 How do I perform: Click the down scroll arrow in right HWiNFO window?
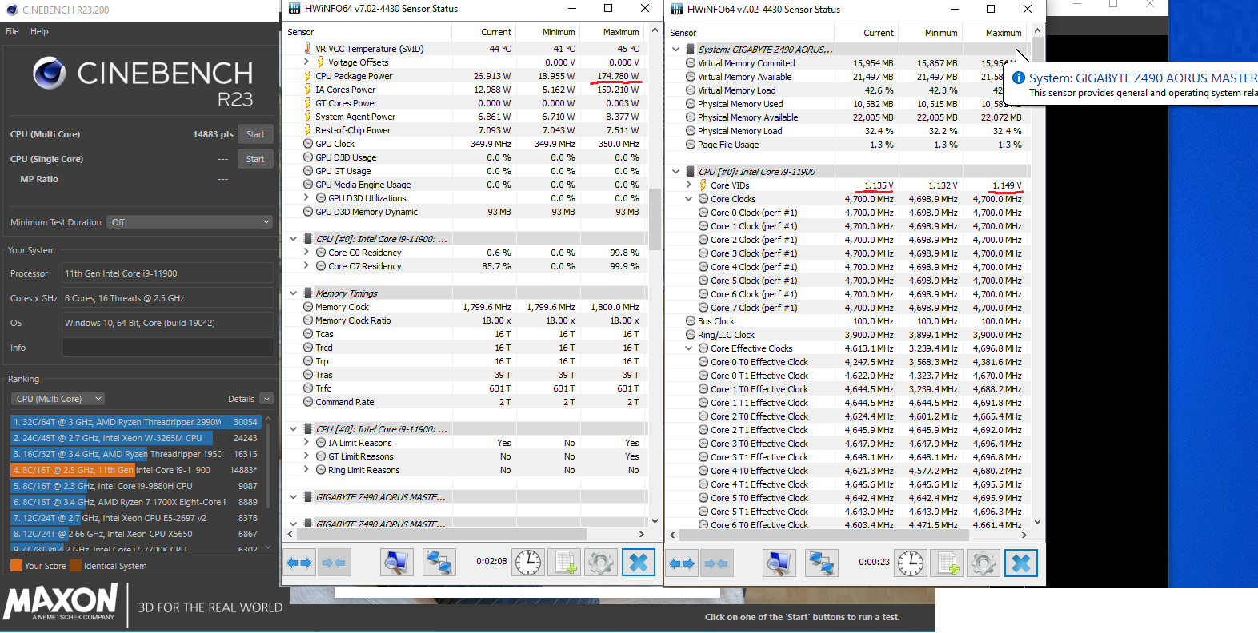click(1037, 522)
